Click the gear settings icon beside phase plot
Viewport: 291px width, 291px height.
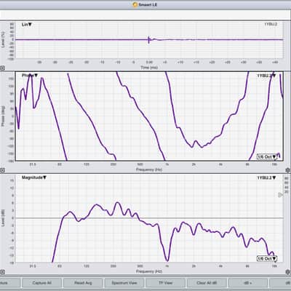tap(288, 170)
